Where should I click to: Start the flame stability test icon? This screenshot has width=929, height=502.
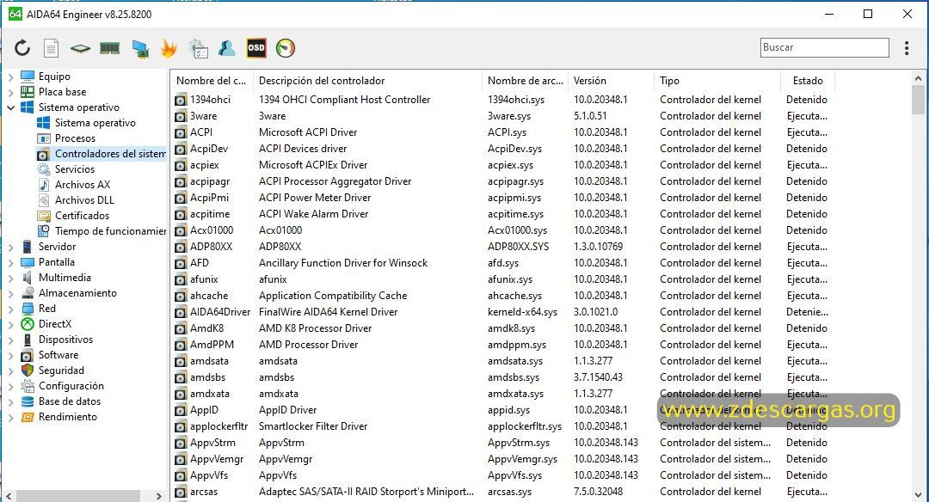pyautogui.click(x=169, y=48)
